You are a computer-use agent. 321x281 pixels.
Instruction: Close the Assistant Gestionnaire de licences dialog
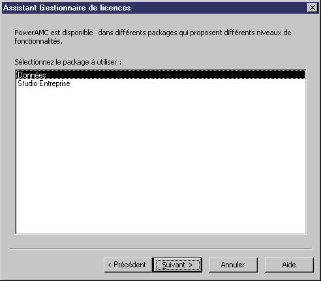[313, 8]
